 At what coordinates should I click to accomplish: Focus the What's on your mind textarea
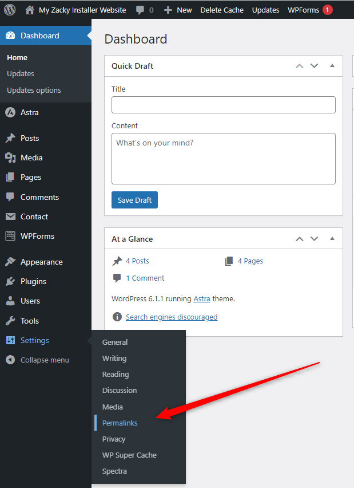pos(224,159)
